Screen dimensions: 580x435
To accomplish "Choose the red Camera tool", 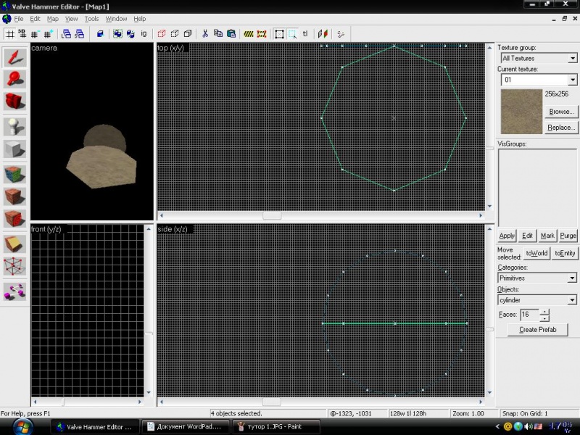I will (x=14, y=101).
